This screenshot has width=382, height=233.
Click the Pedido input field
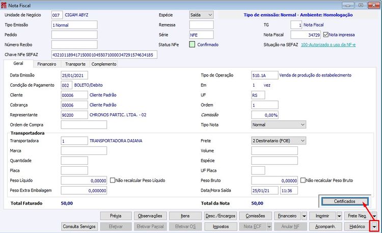pyautogui.click(x=74, y=35)
